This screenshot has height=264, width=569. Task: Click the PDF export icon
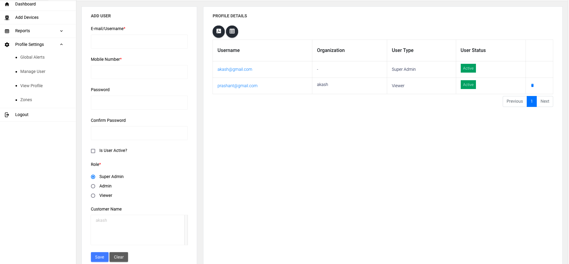tap(218, 31)
